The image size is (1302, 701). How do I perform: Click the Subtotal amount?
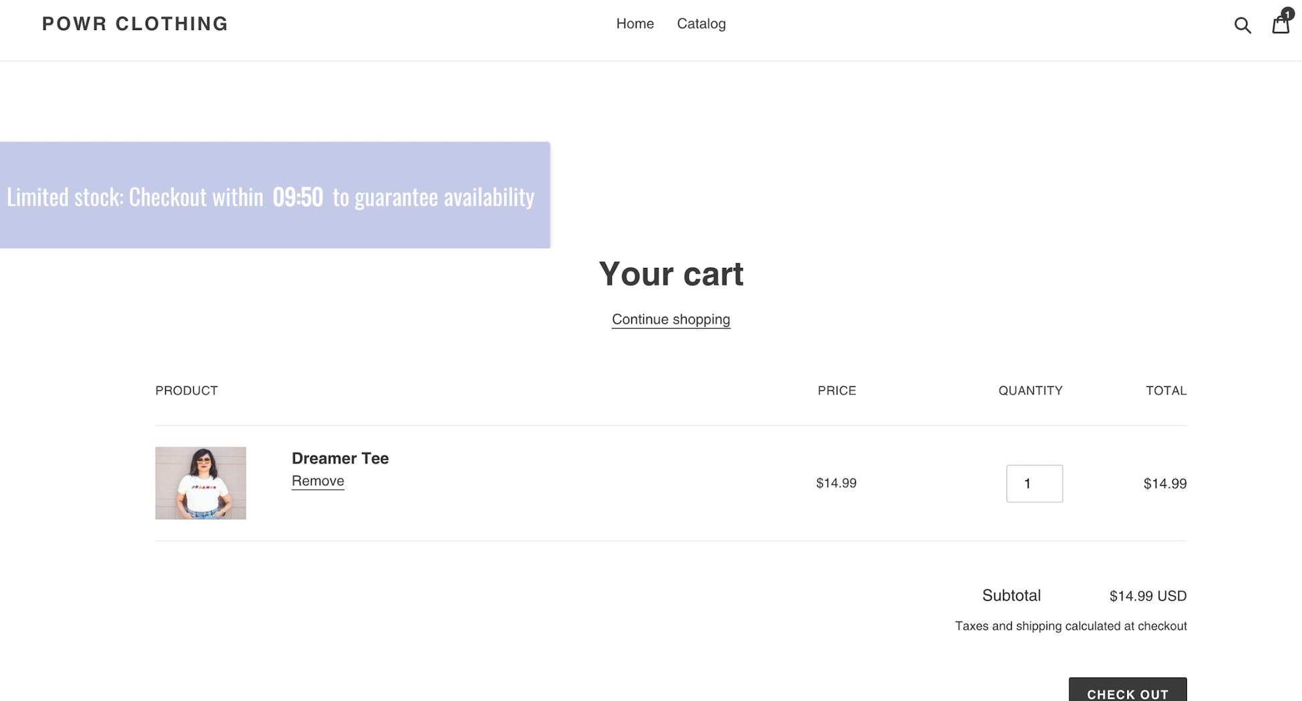(x=1147, y=595)
